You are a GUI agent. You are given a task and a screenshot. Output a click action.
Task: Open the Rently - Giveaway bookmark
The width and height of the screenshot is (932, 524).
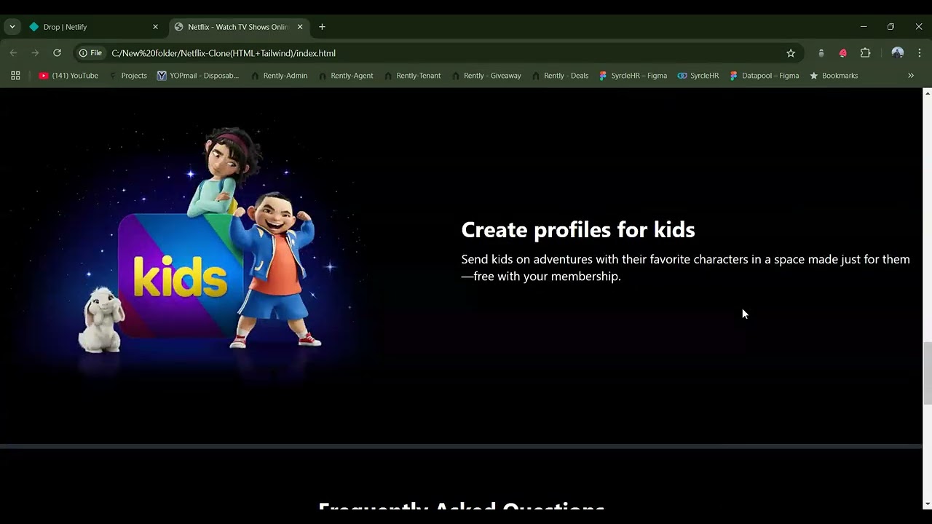coord(486,76)
